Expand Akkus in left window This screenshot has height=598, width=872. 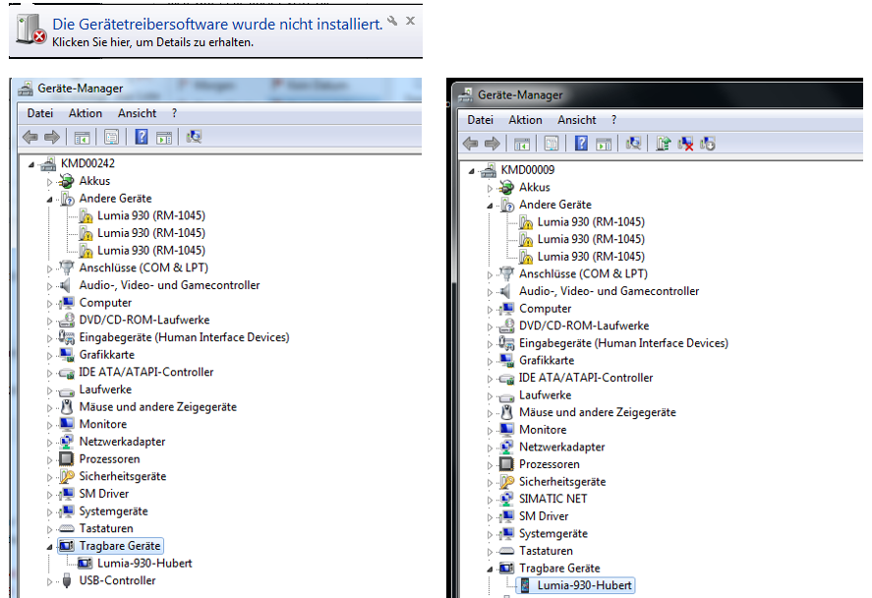tap(49, 182)
